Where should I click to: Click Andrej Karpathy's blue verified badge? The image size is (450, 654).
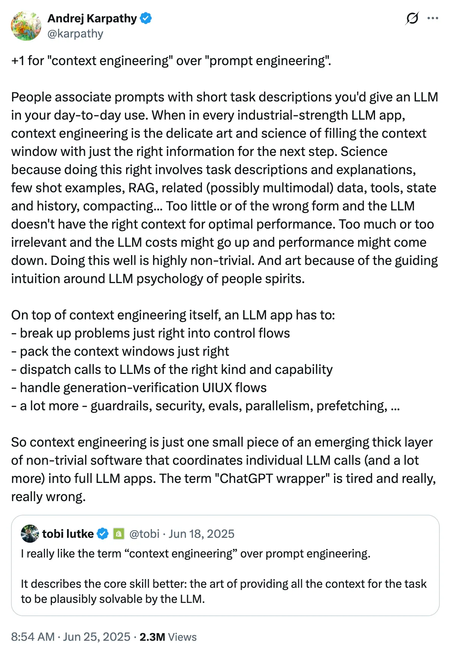[146, 18]
